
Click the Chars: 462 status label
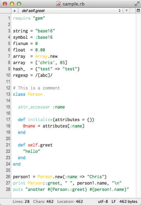click(43, 201)
